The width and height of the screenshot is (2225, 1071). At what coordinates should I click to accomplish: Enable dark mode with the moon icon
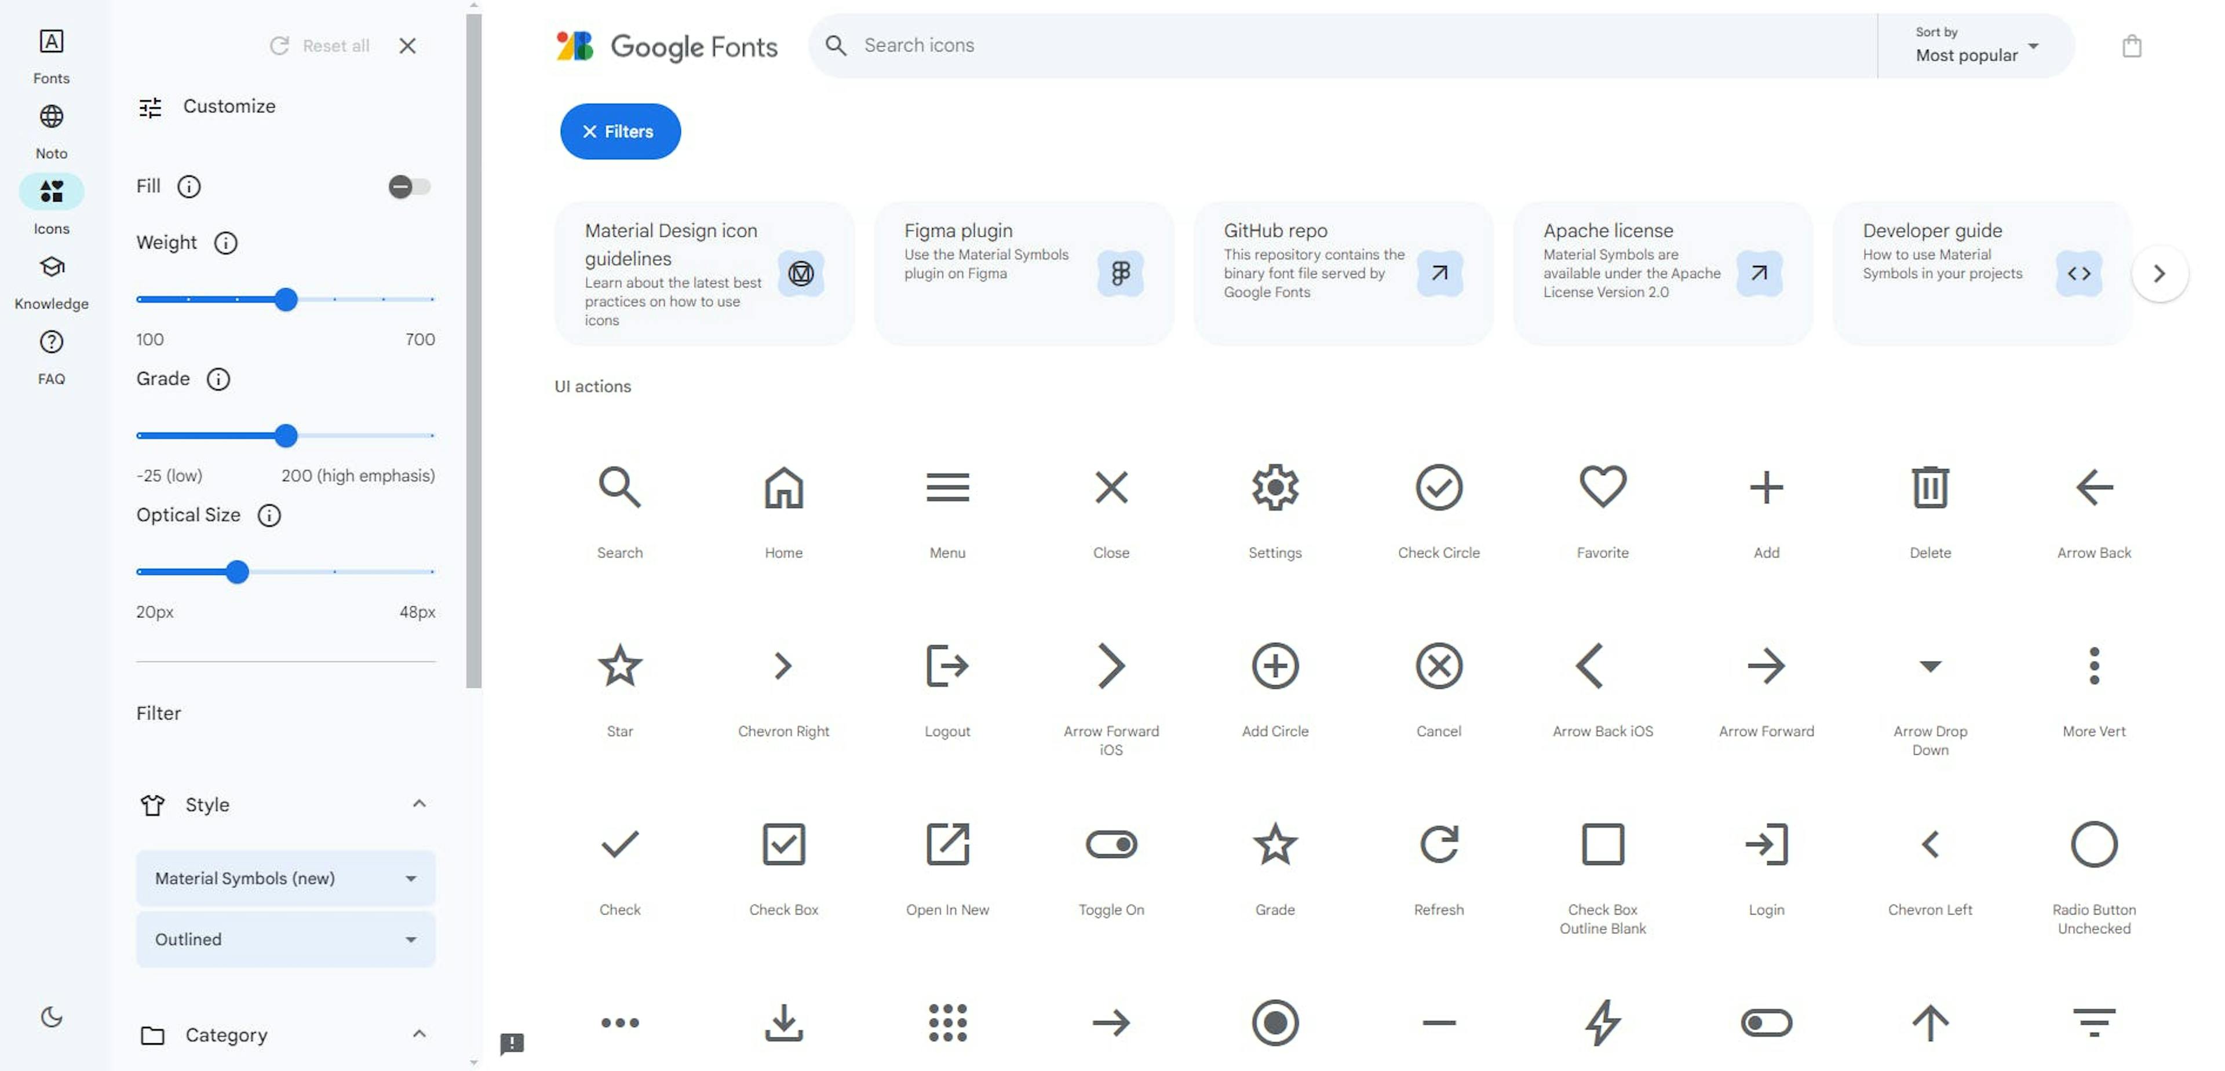click(51, 1017)
